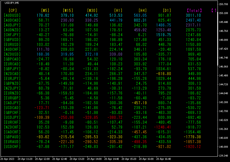Select the [AUDNZD] pair label
Viewport: 230px width, 162px height.
[12, 30]
